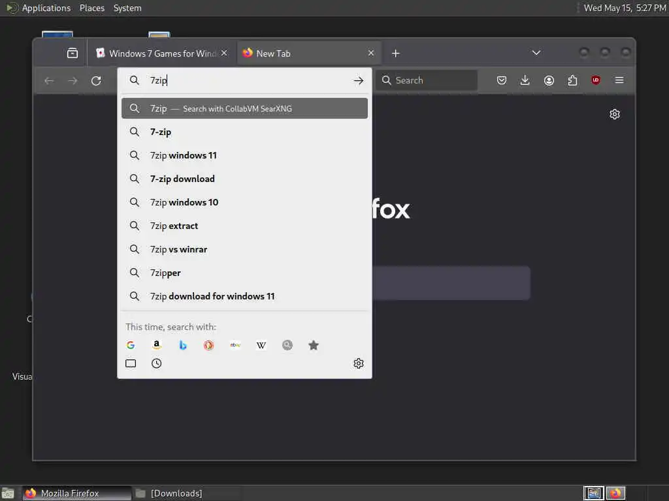This screenshot has width=669, height=501.
Task: Close the New Tab tab
Action: coord(371,53)
